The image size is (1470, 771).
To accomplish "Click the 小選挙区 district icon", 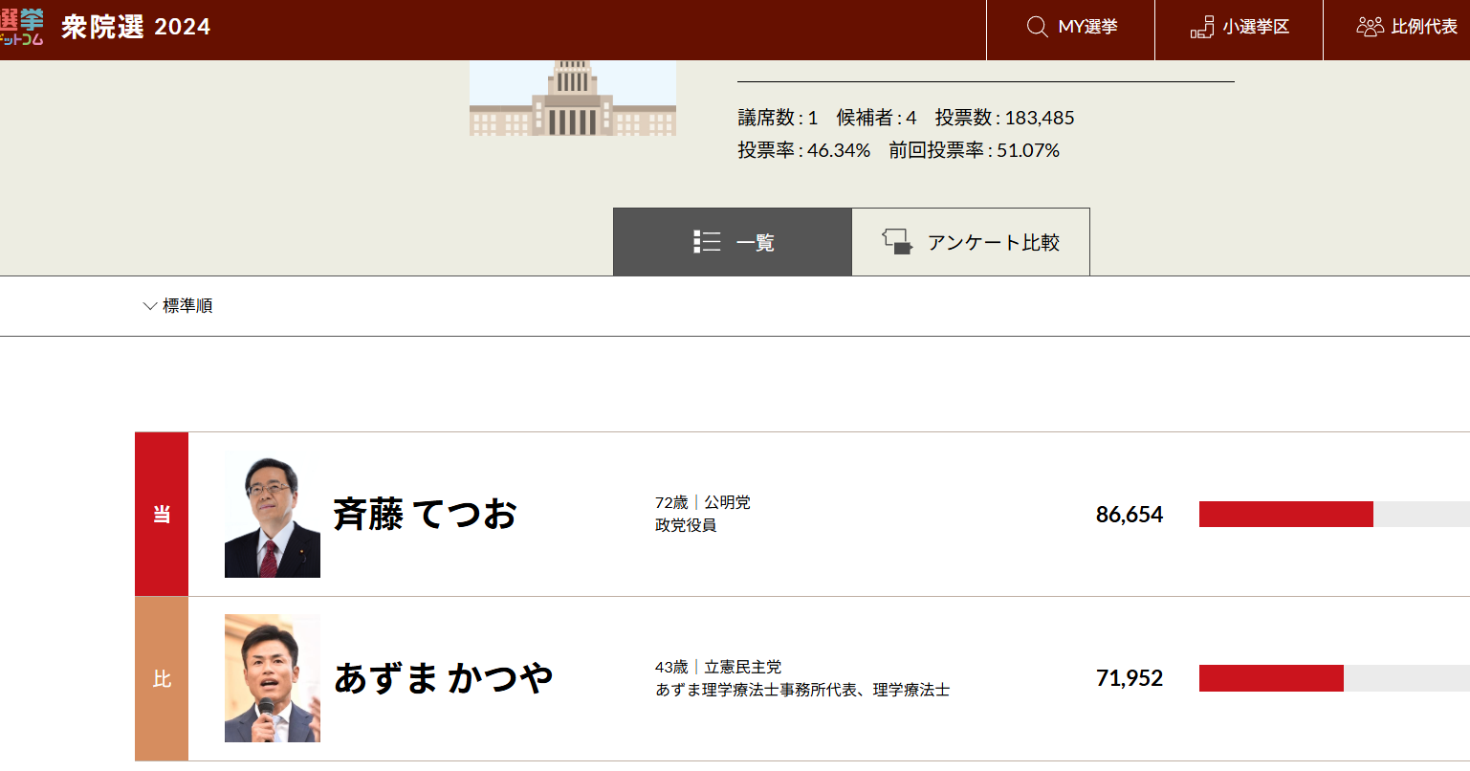I will pos(1201,27).
